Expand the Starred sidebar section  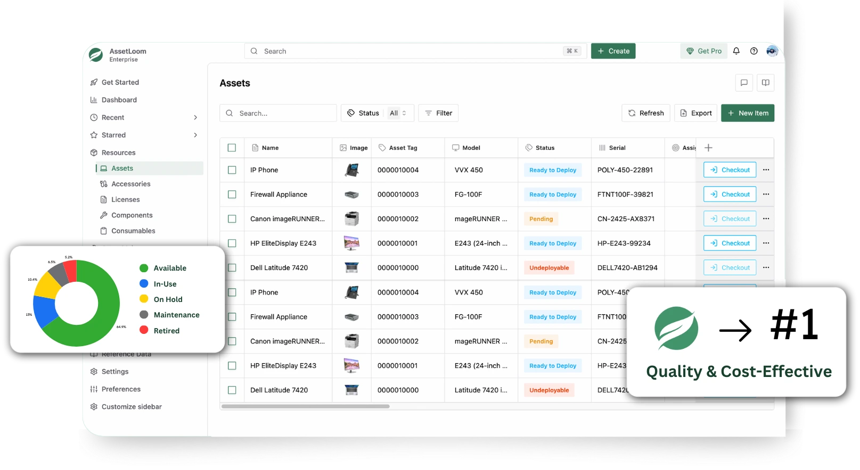pos(195,135)
